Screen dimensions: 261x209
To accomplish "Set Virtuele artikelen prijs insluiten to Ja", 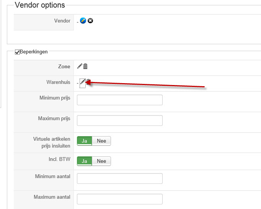I will pyautogui.click(x=85, y=141).
